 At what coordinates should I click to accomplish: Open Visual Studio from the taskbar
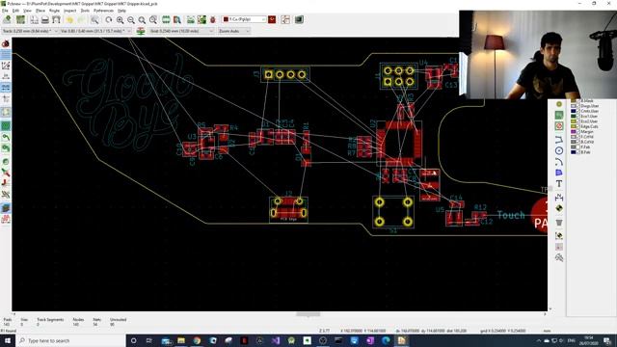pos(276,340)
